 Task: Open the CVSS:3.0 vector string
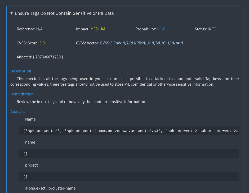tap(141, 43)
